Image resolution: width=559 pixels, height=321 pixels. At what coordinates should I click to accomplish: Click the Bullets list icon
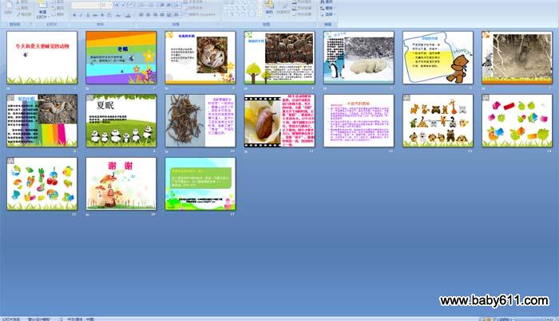pyautogui.click(x=140, y=5)
